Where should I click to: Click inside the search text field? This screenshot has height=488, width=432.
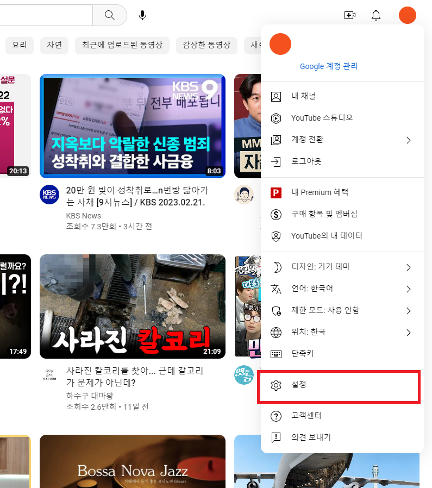point(46,15)
